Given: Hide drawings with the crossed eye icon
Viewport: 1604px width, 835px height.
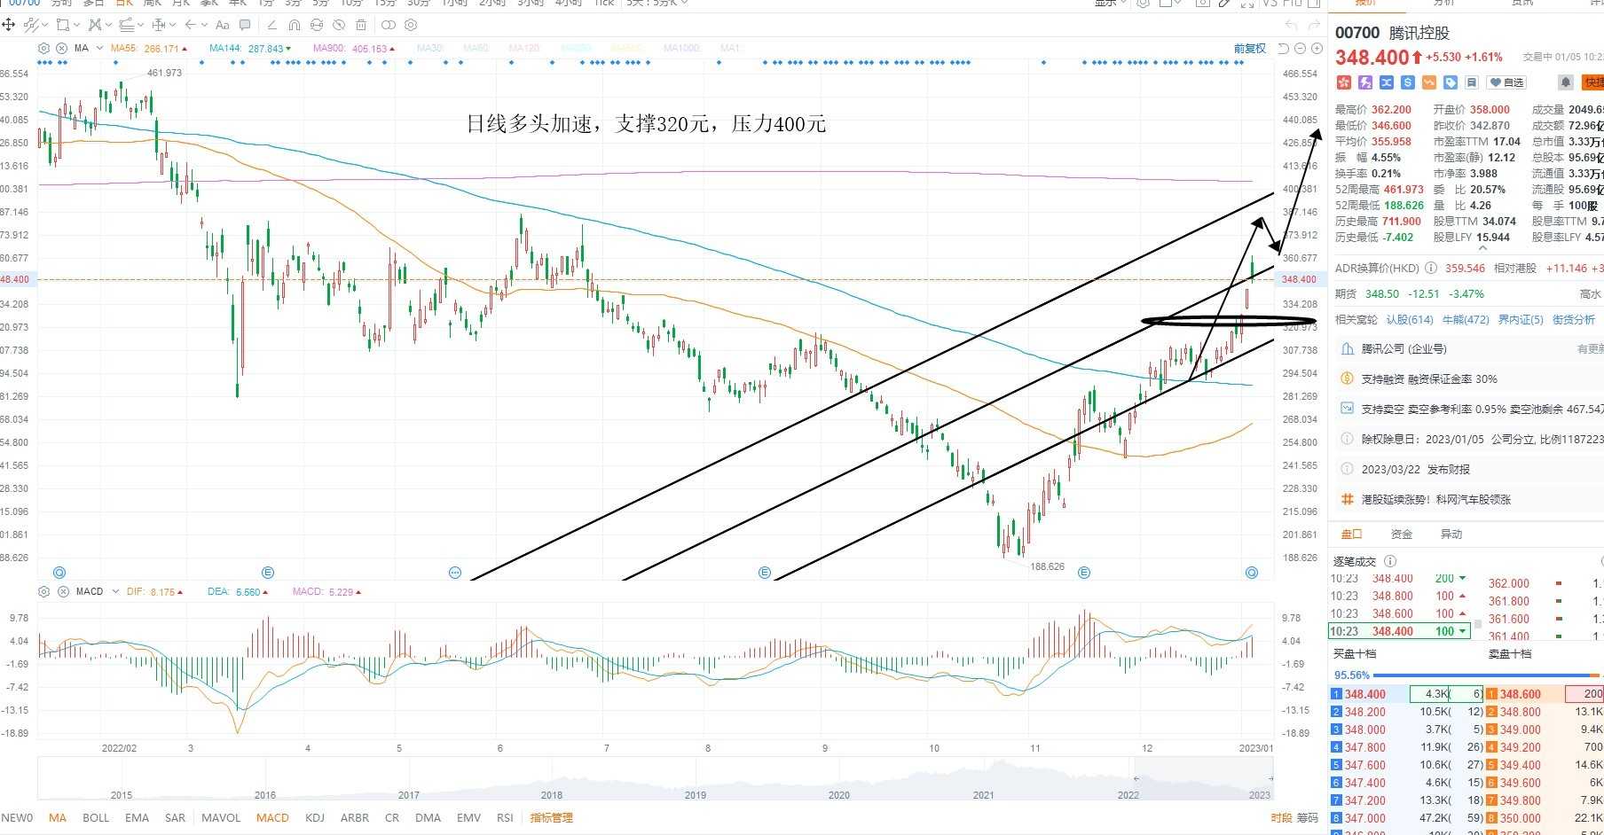Looking at the screenshot, I should tap(339, 25).
